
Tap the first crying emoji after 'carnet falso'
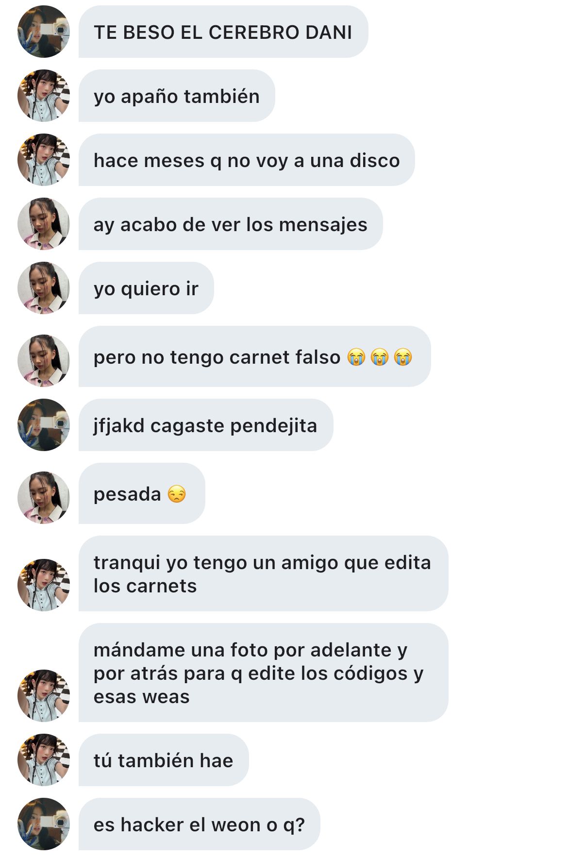pos(356,357)
